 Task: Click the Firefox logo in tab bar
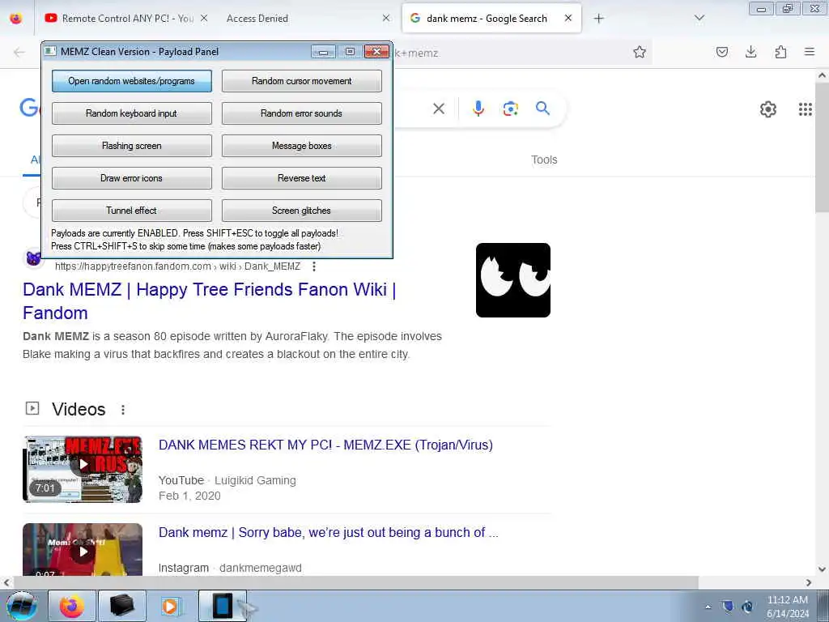[x=16, y=18]
